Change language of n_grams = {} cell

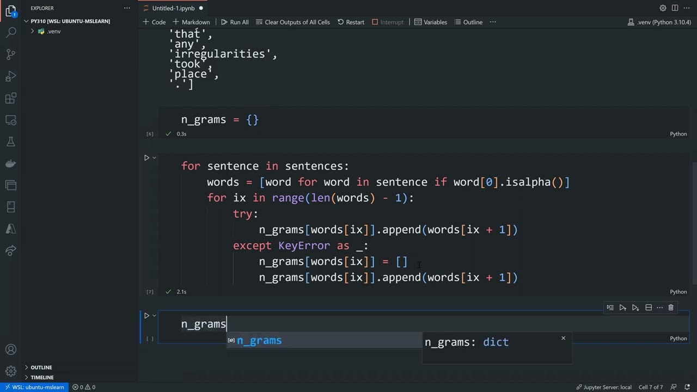coord(678,134)
